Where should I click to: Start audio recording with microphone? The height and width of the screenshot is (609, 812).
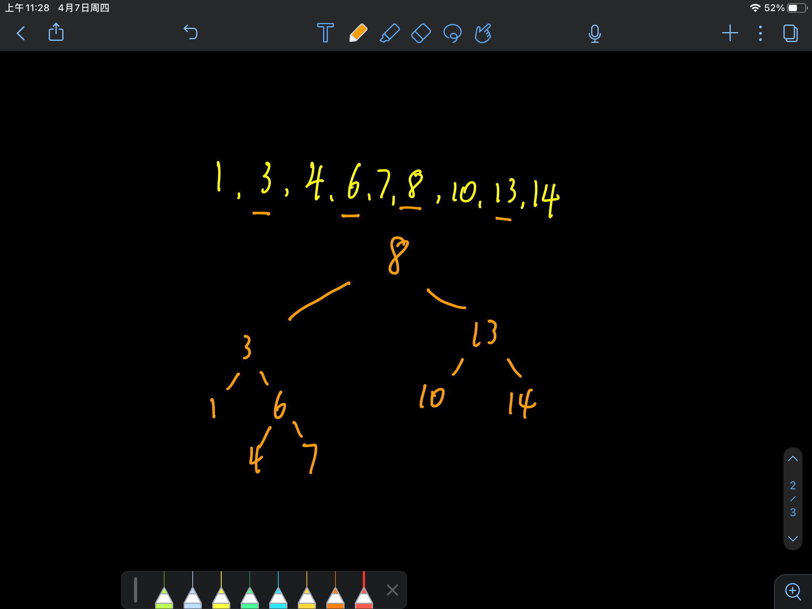(594, 33)
